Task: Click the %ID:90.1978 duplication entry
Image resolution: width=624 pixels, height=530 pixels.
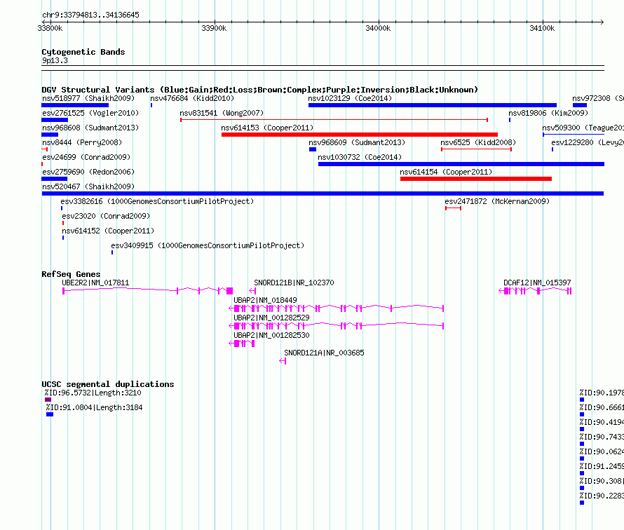Action: tap(602, 393)
